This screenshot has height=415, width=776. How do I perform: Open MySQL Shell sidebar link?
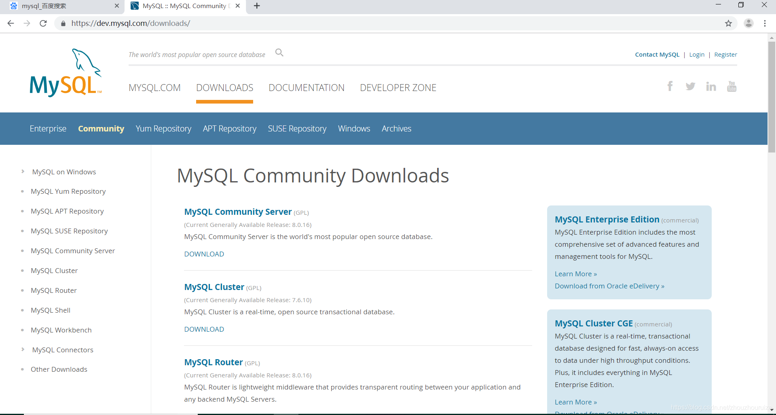point(51,310)
